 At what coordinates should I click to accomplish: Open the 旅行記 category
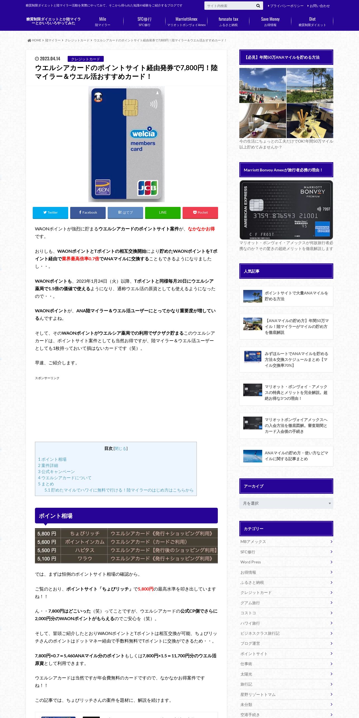(286, 684)
